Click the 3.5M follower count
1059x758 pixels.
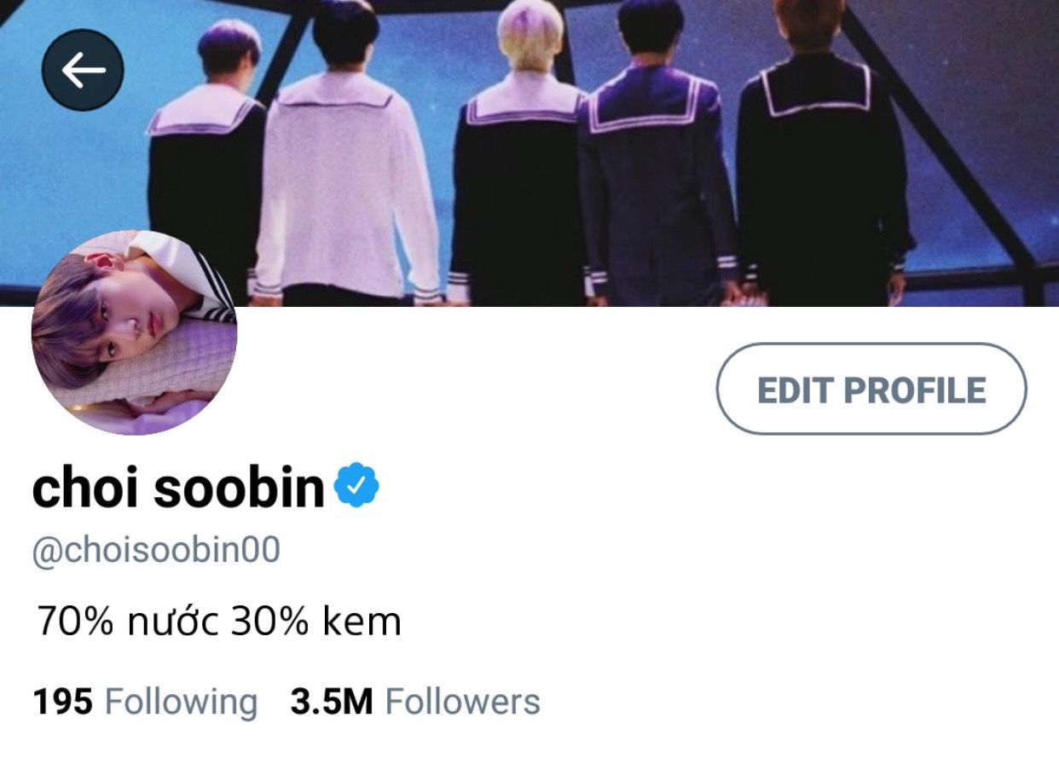[332, 703]
